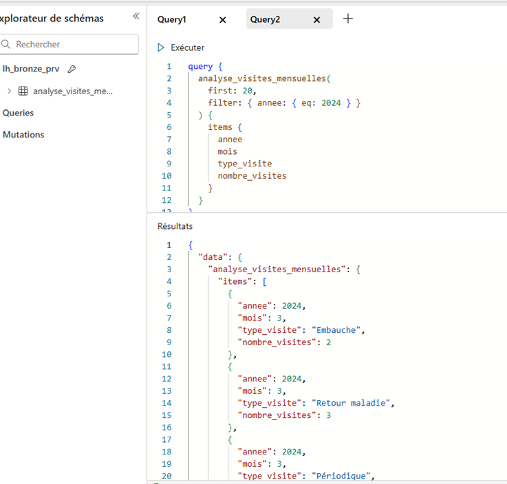The image size is (507, 484).
Task: Add a new query tab with plus
Action: (348, 19)
